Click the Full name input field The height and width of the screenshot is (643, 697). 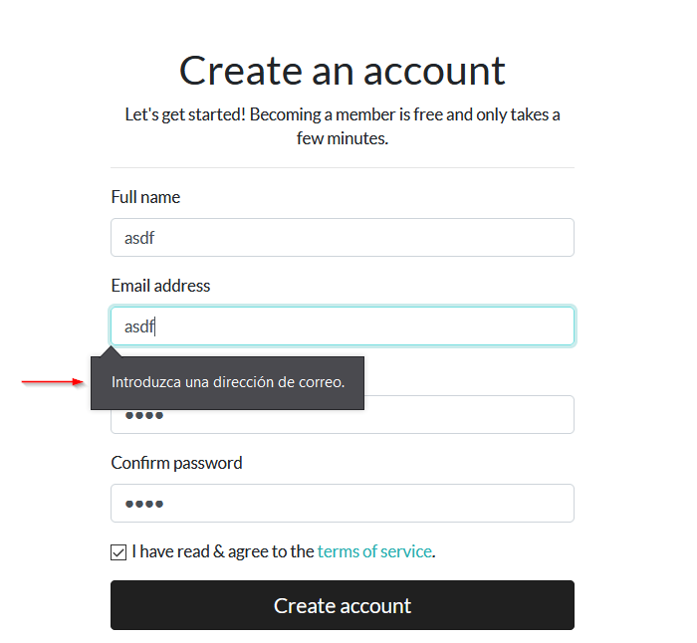tap(342, 238)
